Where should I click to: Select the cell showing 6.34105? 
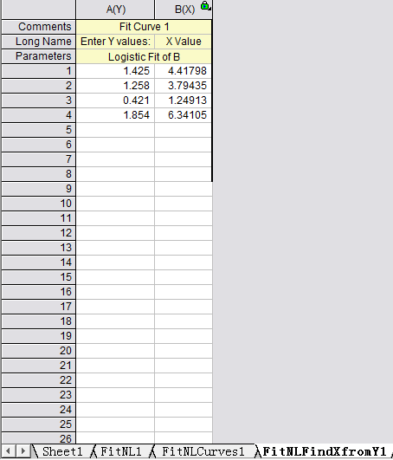pyautogui.click(x=184, y=115)
